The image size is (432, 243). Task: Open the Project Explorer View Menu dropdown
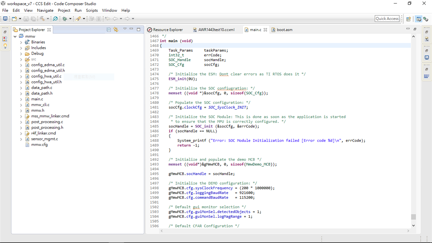click(125, 29)
